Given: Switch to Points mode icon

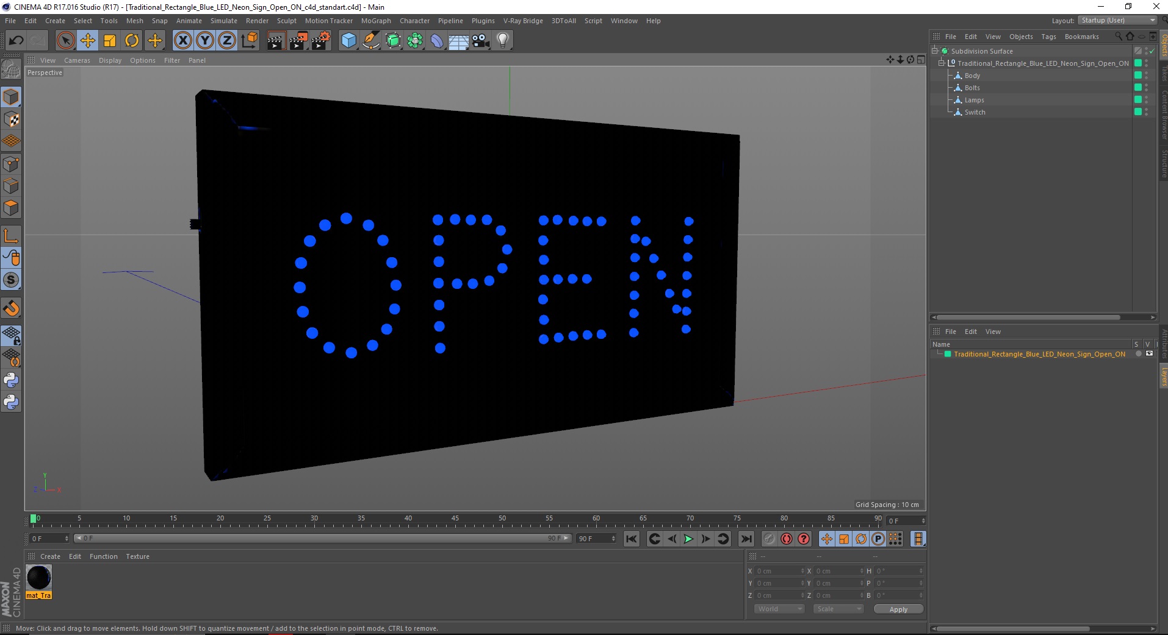Looking at the screenshot, I should click(11, 164).
